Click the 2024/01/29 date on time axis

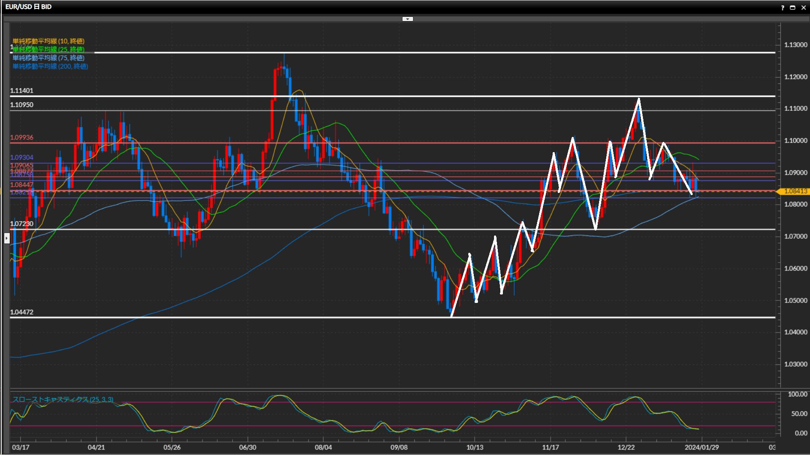[x=702, y=447]
